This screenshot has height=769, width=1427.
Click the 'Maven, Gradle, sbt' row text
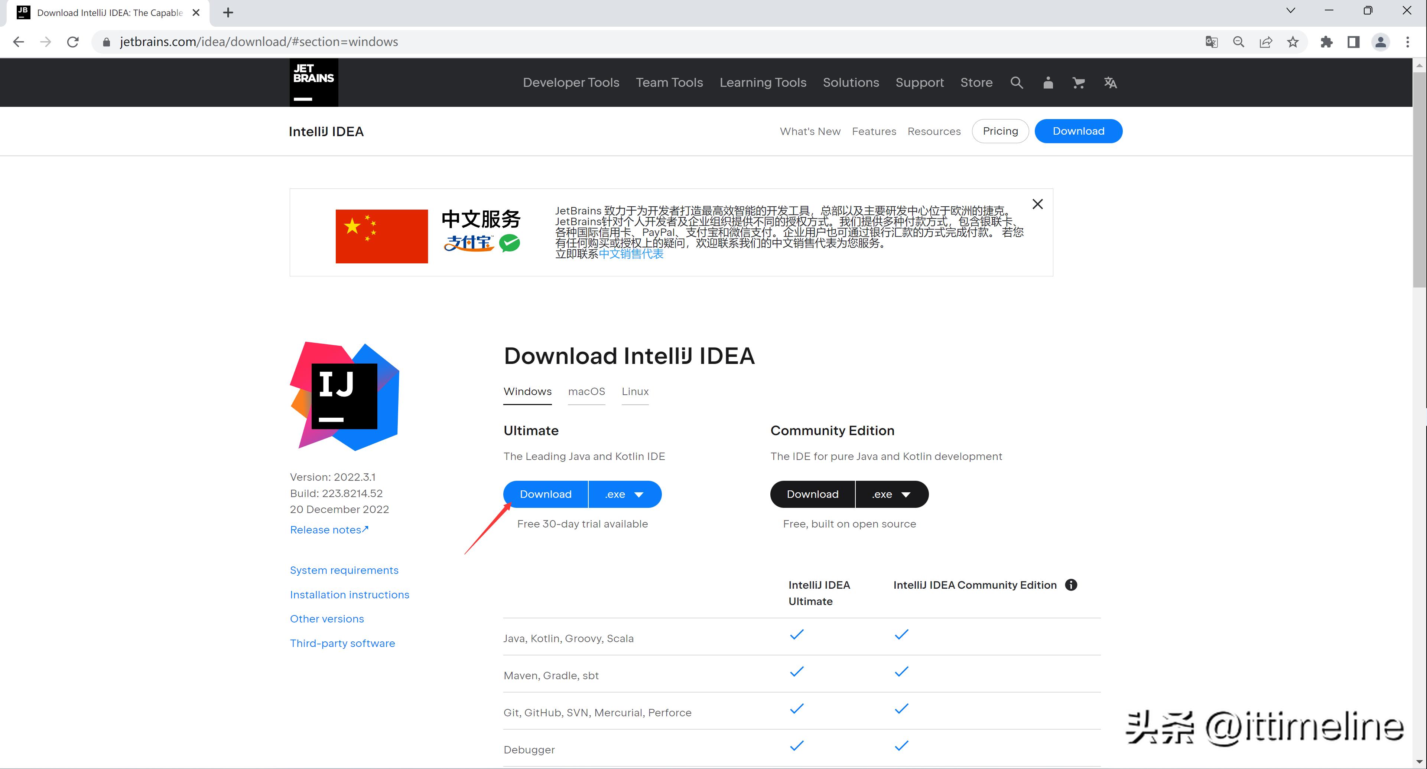(x=551, y=676)
